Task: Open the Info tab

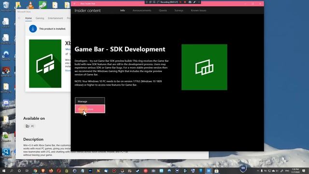Action: [122, 11]
